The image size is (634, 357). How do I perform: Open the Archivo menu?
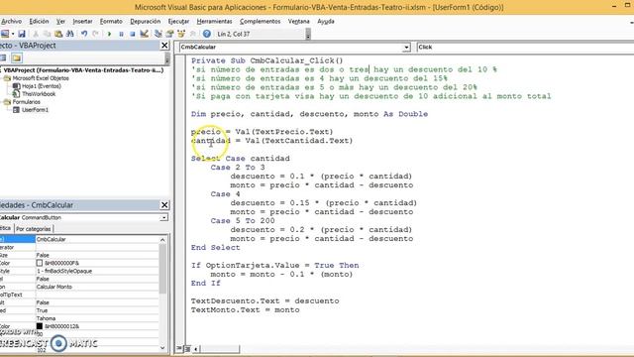pyautogui.click(x=11, y=21)
